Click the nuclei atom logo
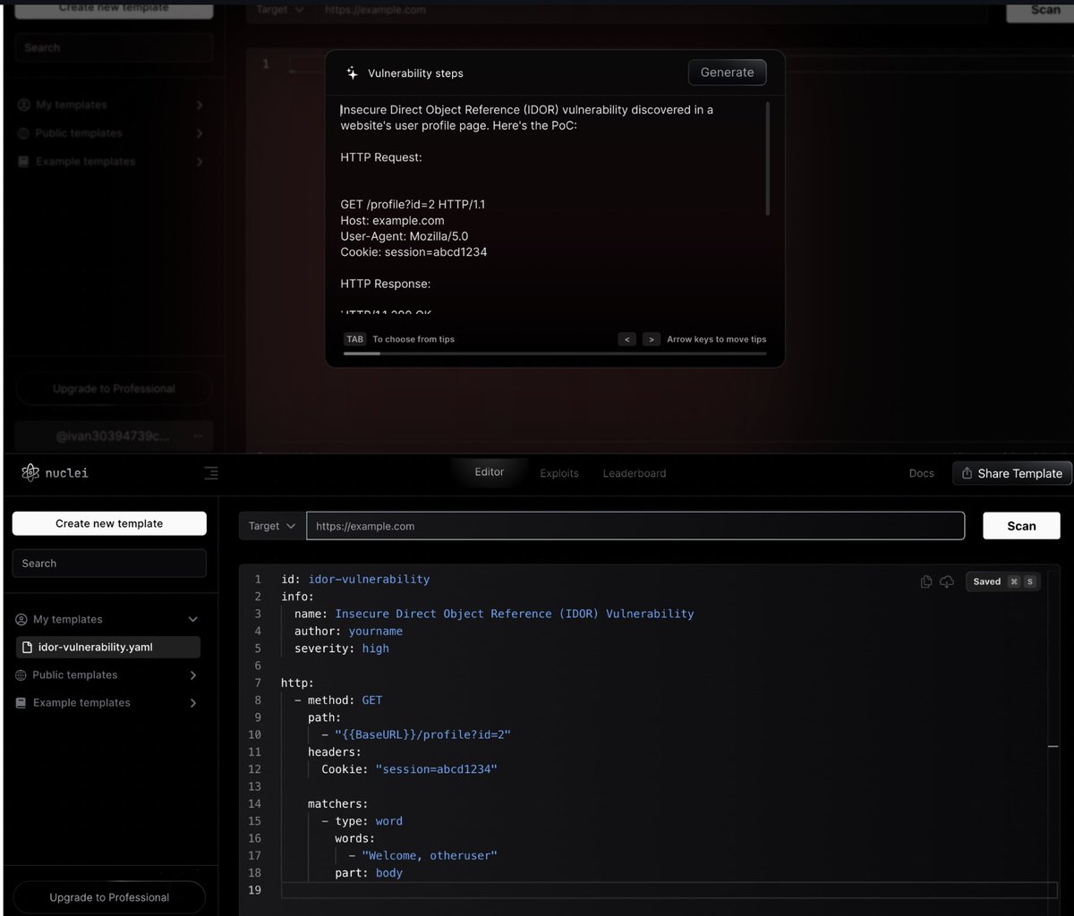 point(30,472)
